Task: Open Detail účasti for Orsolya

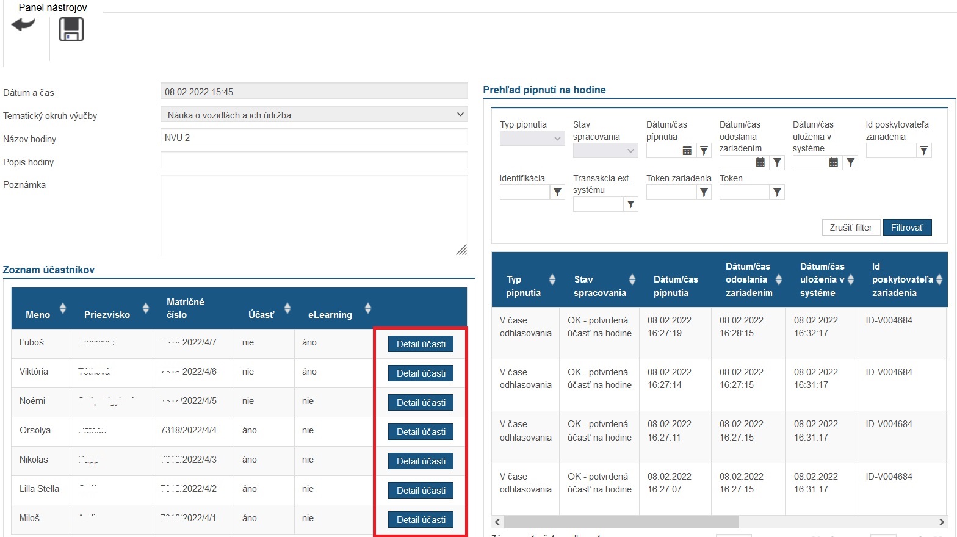Action: coord(421,432)
